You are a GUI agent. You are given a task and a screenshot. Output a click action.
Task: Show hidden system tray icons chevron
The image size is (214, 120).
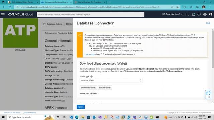(176, 117)
